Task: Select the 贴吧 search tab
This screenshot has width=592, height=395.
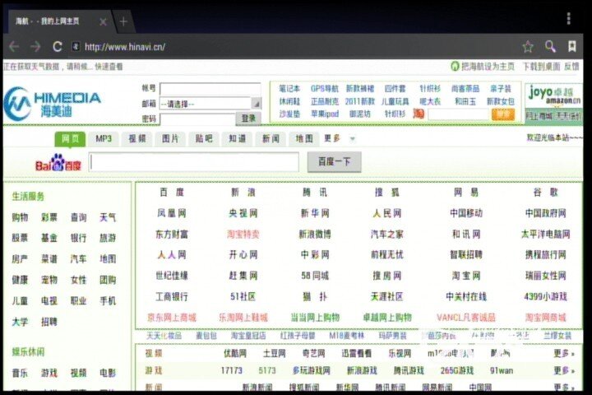Action: coord(204,139)
